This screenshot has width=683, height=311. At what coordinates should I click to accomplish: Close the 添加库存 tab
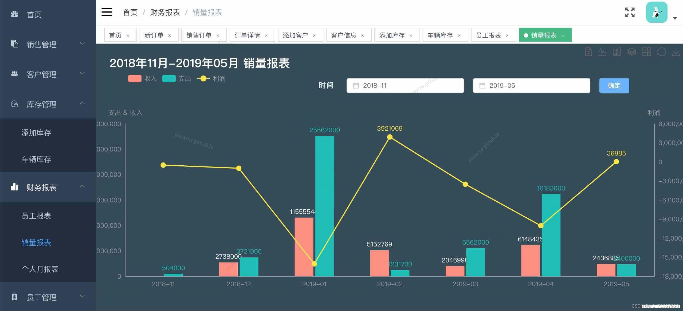(411, 36)
